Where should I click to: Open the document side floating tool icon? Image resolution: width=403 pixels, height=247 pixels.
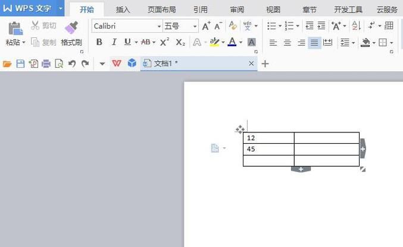(215, 148)
